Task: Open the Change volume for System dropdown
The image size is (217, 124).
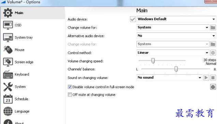Action: 173,27
